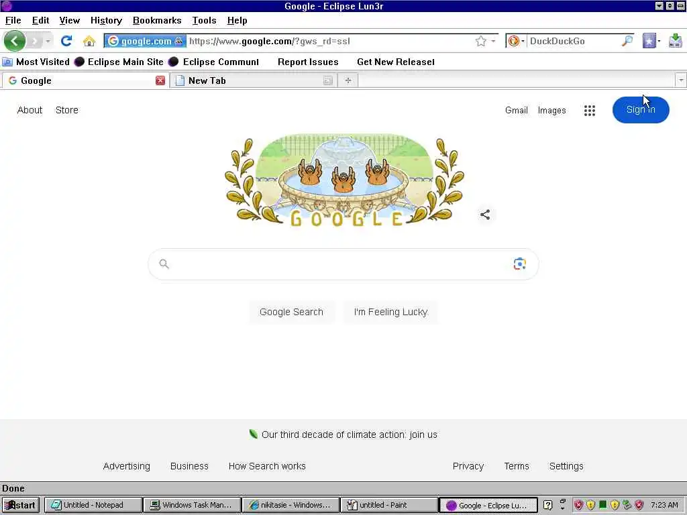687x515 pixels.
Task: Open the Google Store link
Action: coord(67,111)
